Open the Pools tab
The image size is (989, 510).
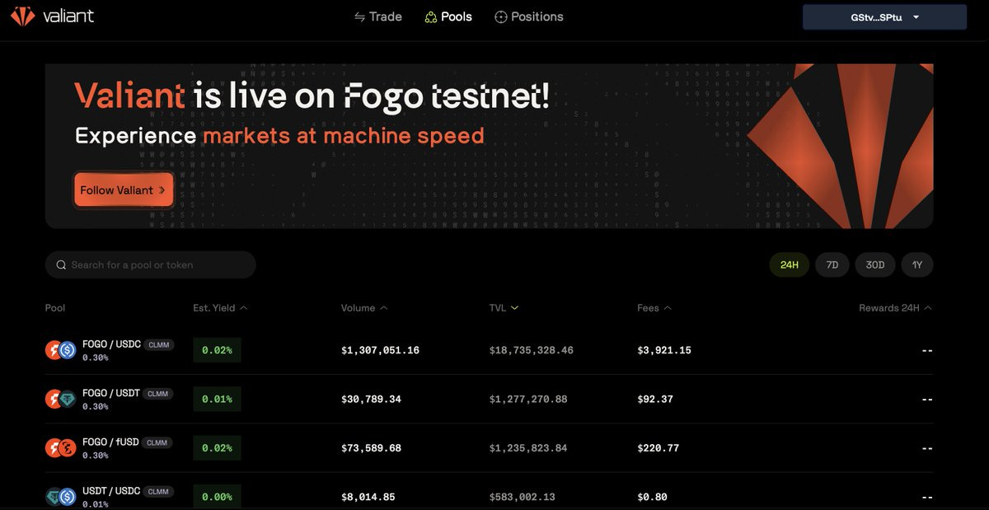tap(448, 17)
